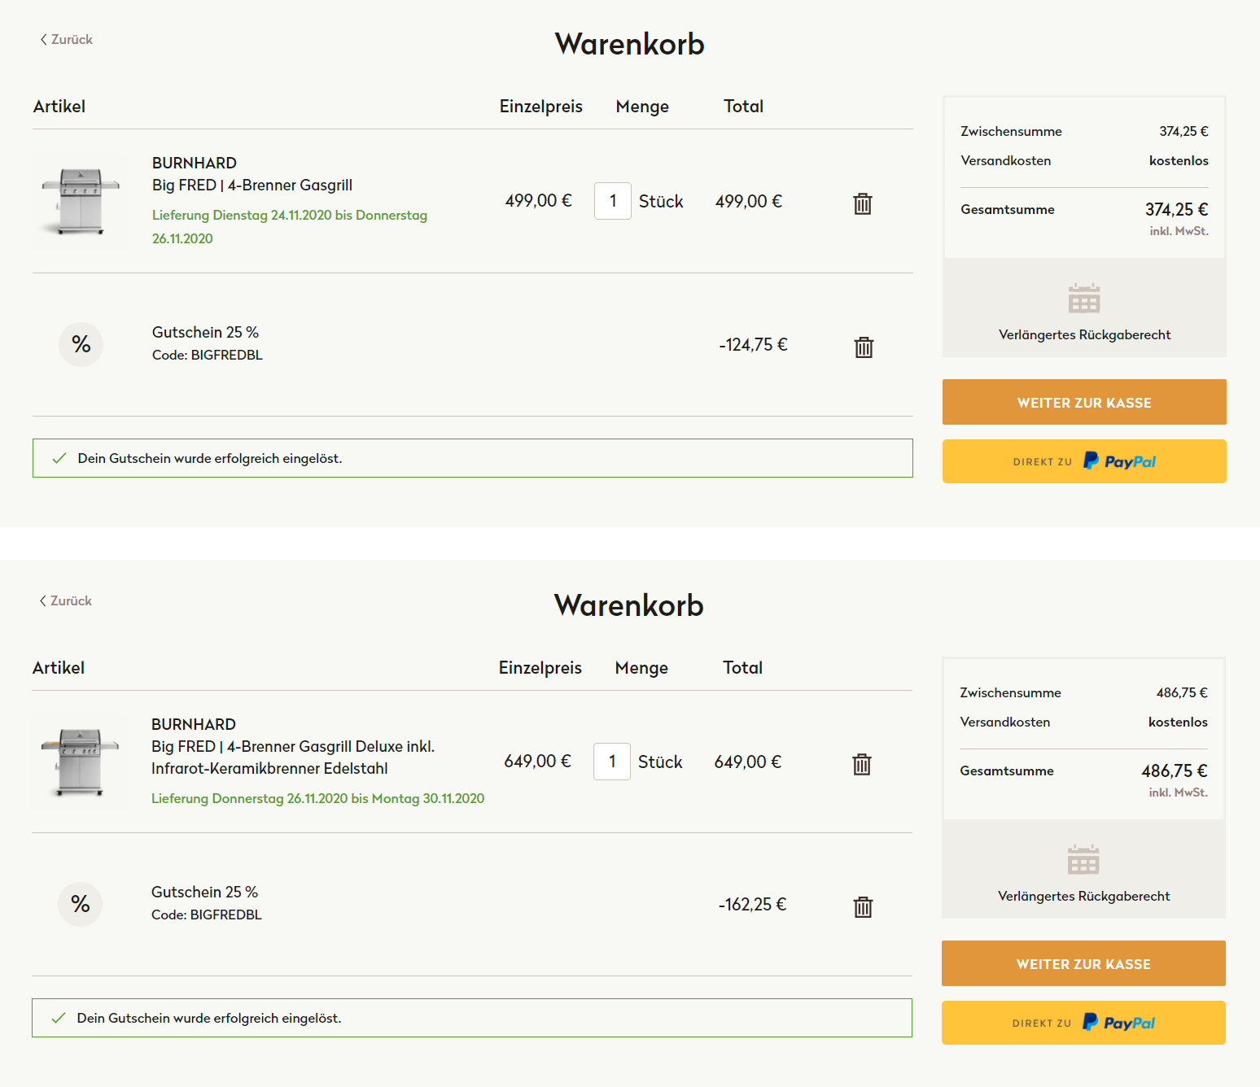Click delivery text Donnerstag 26.11.2020 bis Montag 30.11.2020
1260x1087 pixels.
click(x=317, y=798)
